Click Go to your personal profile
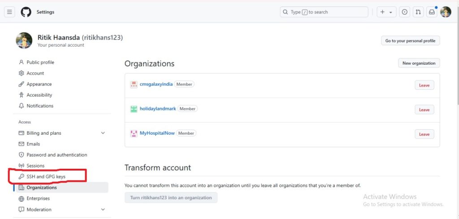459x219 pixels. [410, 41]
